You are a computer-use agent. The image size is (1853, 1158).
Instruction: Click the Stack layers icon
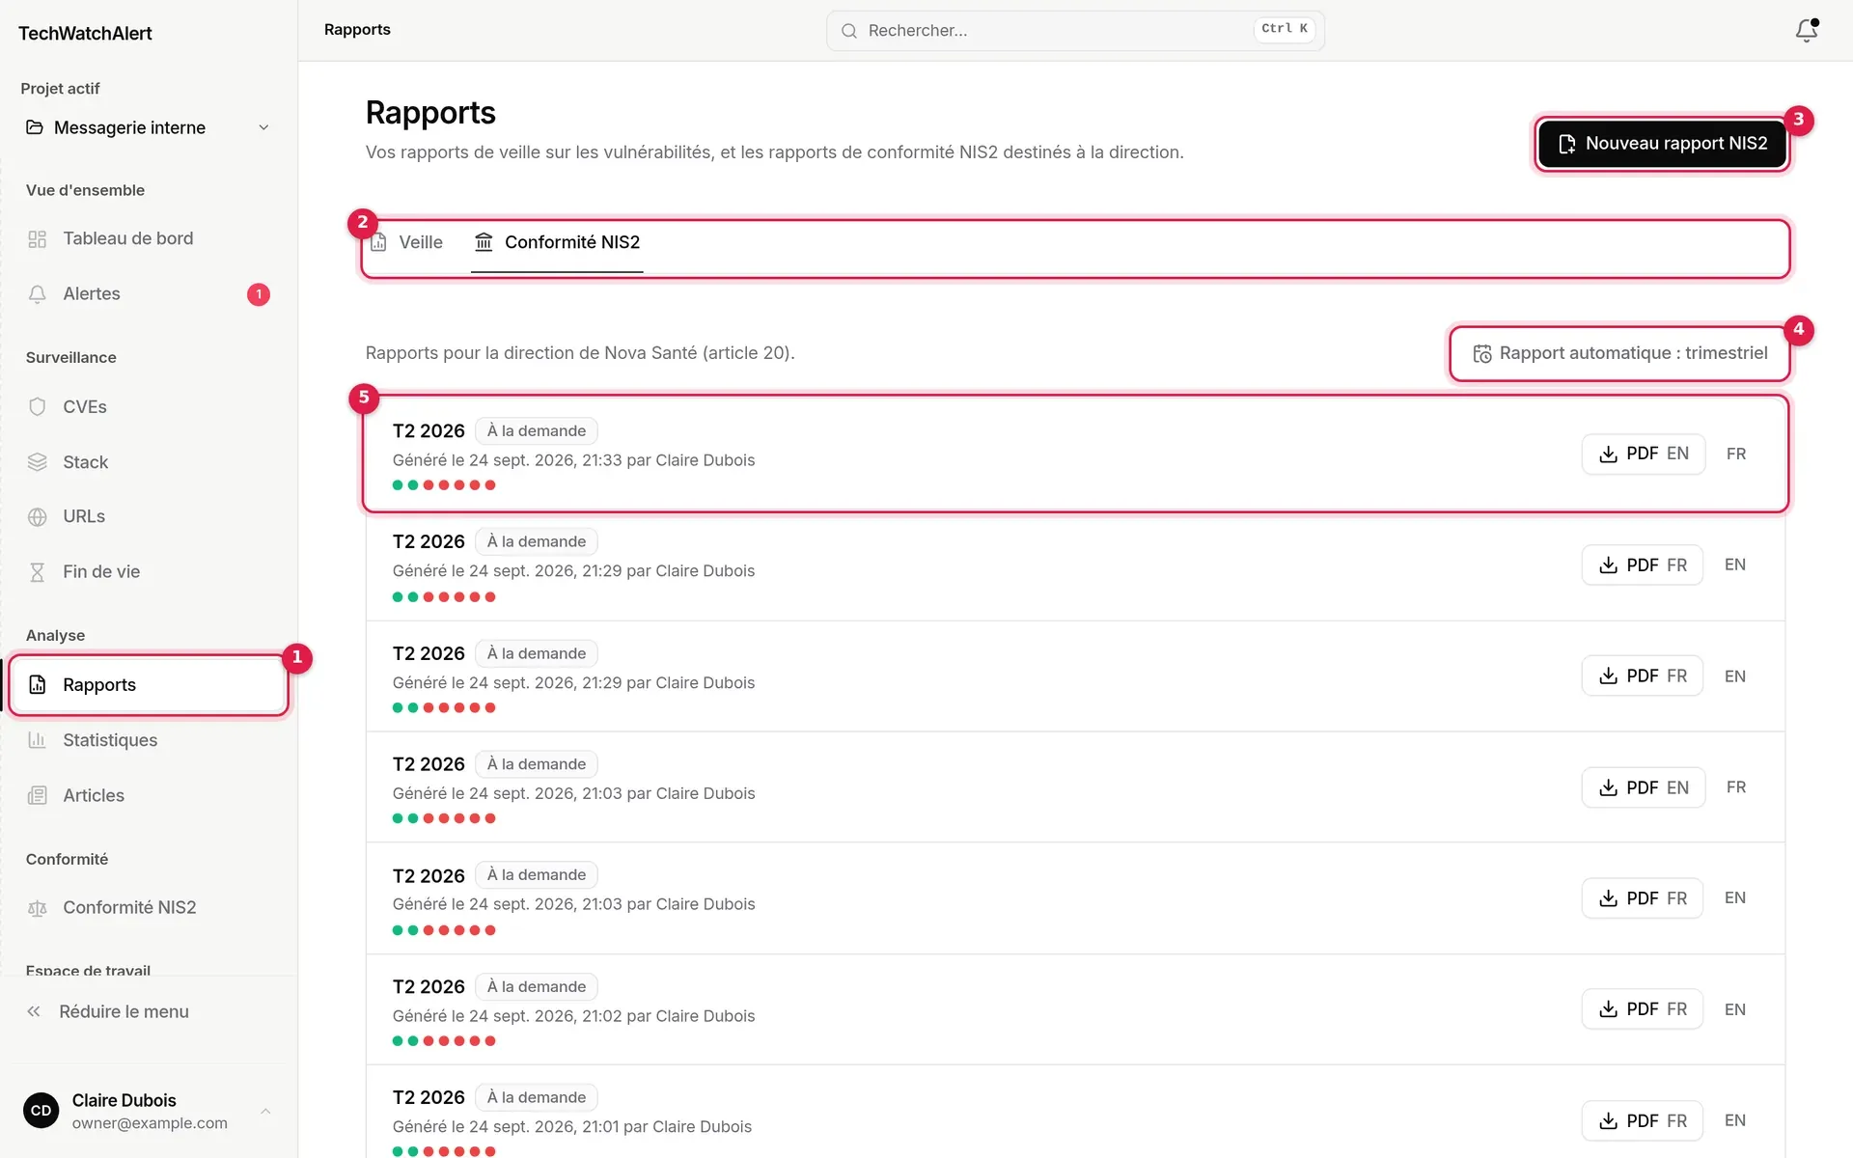point(38,462)
